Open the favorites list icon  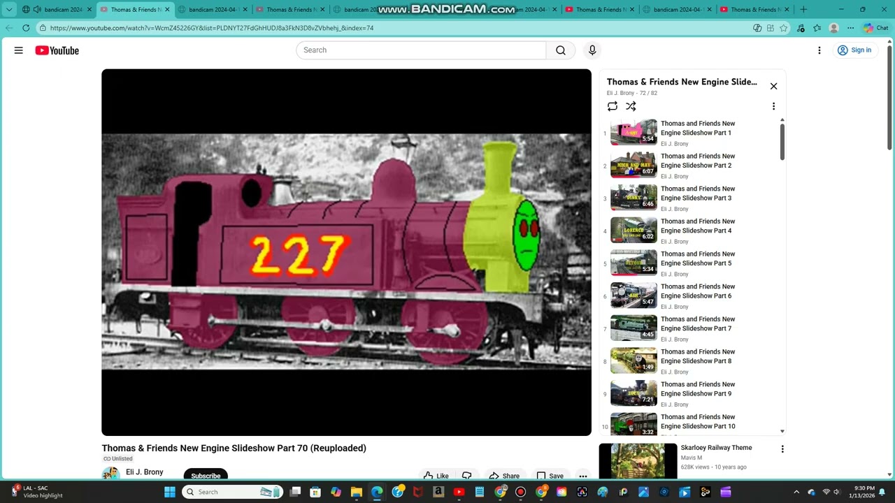pos(817,28)
